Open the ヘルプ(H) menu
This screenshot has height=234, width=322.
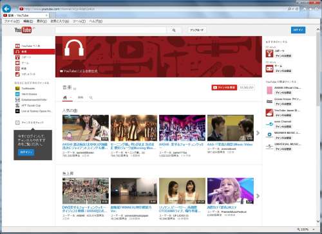pyautogui.click(x=95, y=21)
